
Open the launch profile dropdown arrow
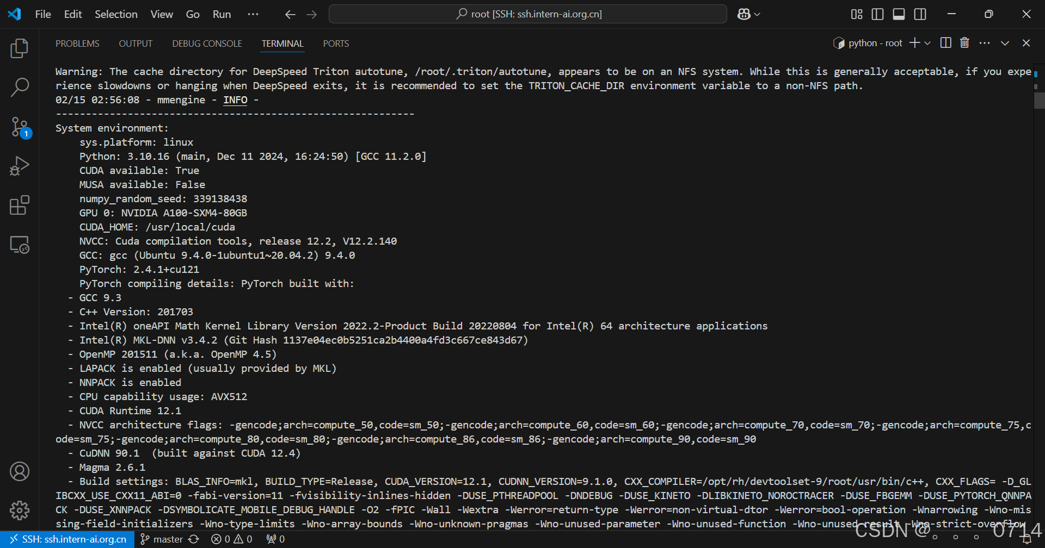click(927, 43)
